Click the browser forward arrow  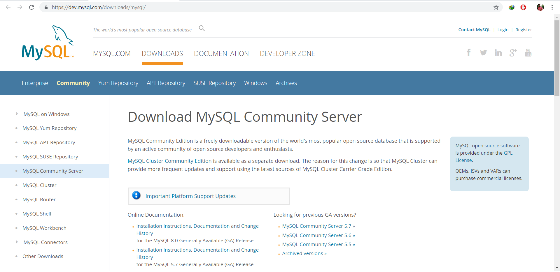pyautogui.click(x=20, y=7)
